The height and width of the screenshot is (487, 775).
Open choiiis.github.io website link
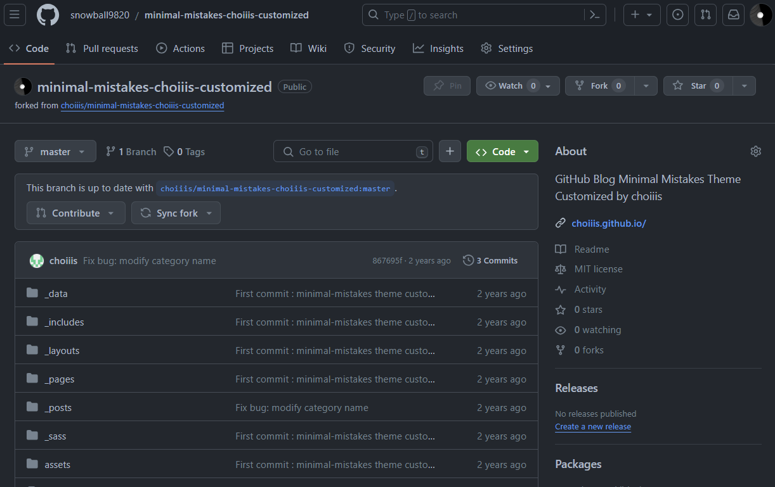coord(609,223)
